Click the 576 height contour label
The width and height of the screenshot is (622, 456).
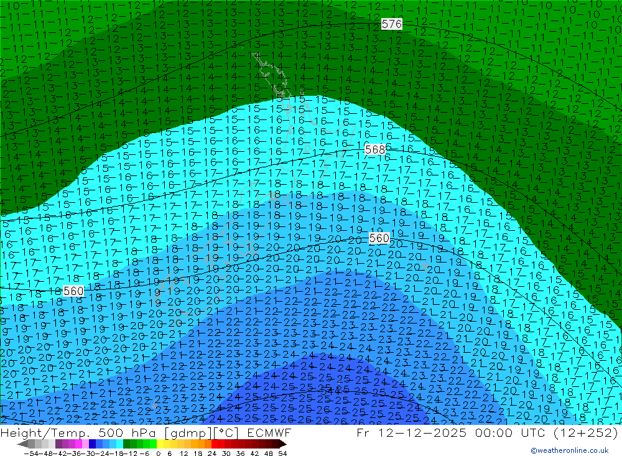coord(391,24)
